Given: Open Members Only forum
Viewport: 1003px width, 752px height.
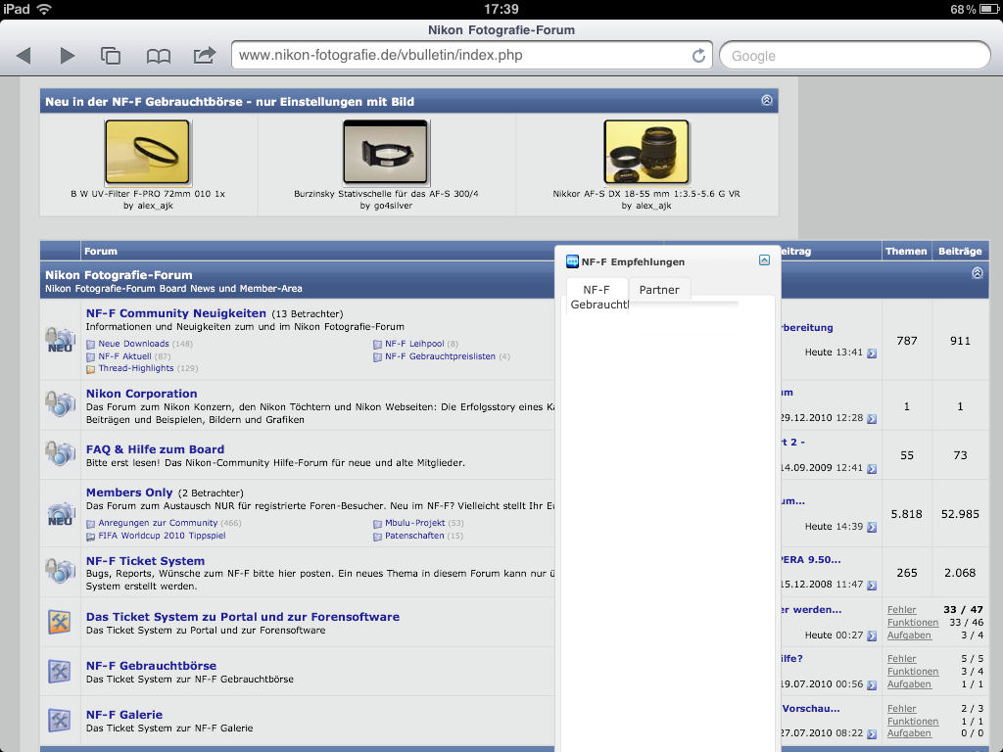Looking at the screenshot, I should point(129,493).
